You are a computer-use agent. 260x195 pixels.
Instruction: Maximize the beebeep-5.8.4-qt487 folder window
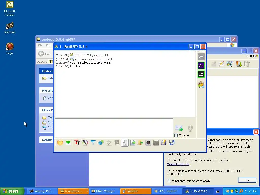[x=228, y=39]
